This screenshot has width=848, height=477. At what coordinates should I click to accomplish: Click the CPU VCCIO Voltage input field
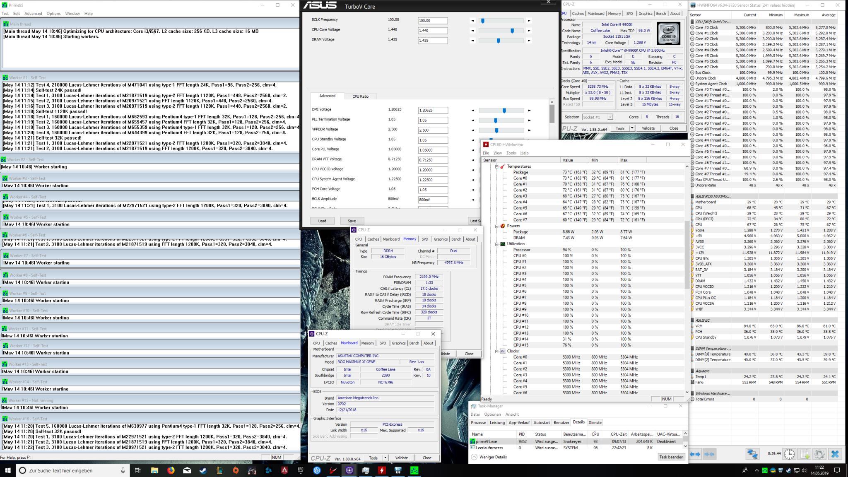point(433,170)
